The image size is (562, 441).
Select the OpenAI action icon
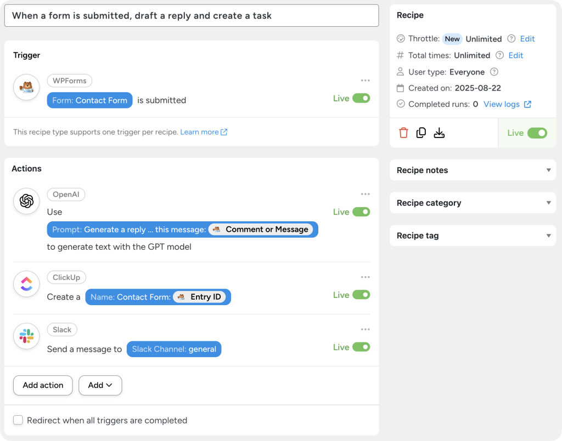(x=26, y=201)
